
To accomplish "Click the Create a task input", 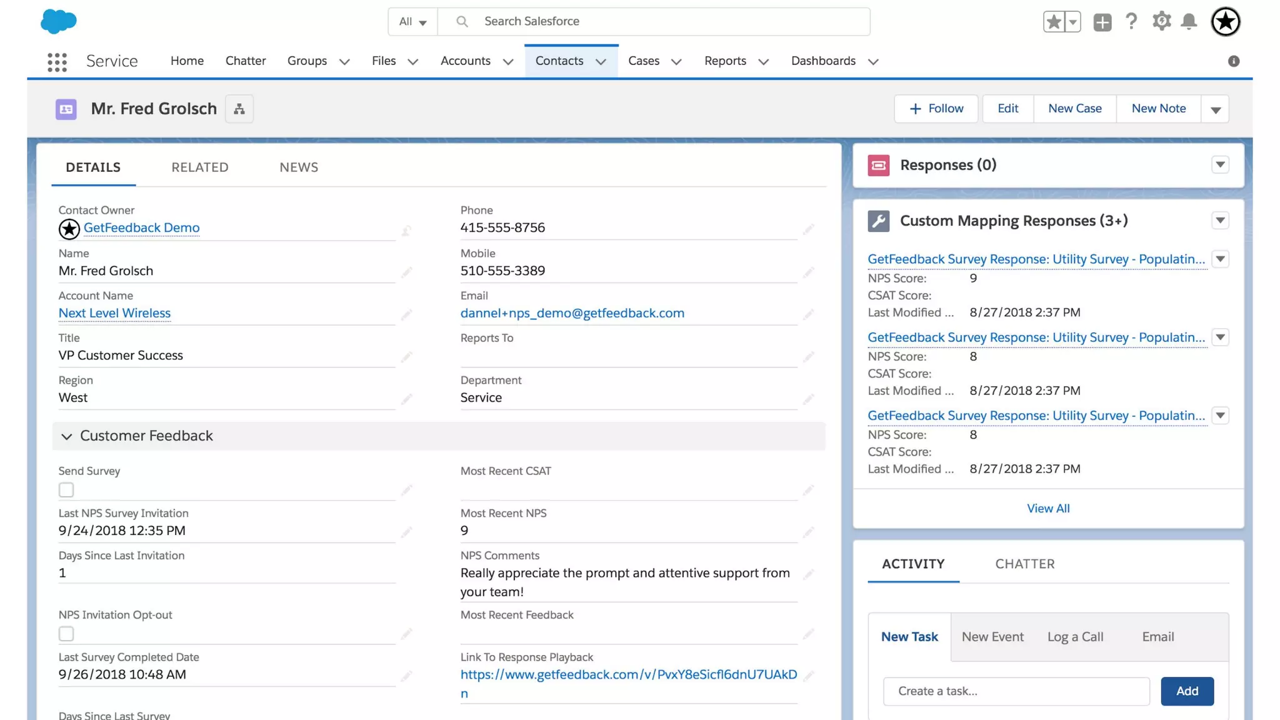I will pyautogui.click(x=1016, y=691).
